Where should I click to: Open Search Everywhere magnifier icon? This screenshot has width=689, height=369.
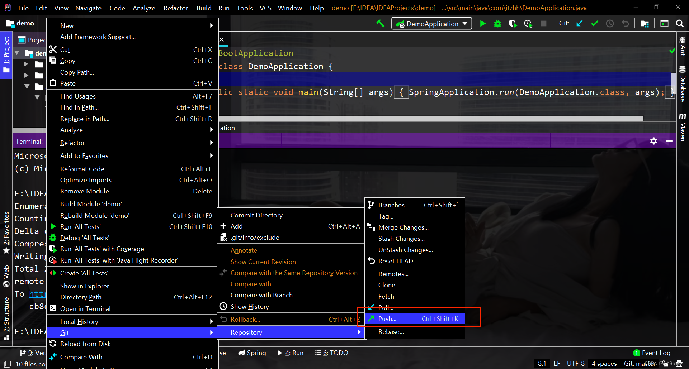click(679, 24)
